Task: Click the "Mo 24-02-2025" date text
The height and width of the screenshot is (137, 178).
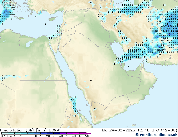Action: [x=118, y=130]
